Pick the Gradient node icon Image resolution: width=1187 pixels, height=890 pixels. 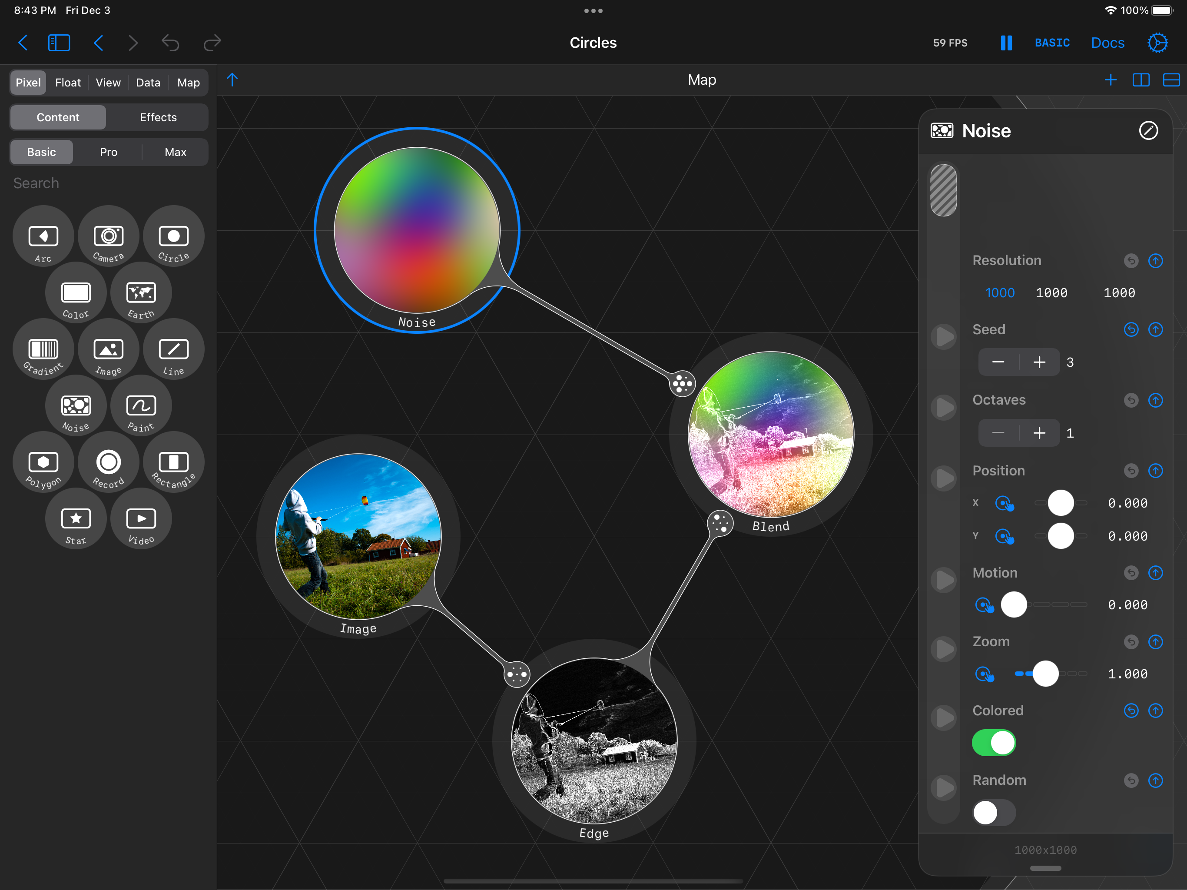pos(43,349)
